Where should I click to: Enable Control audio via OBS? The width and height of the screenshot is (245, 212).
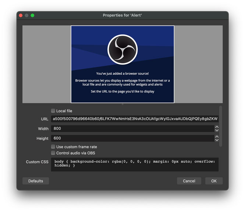click(53, 153)
